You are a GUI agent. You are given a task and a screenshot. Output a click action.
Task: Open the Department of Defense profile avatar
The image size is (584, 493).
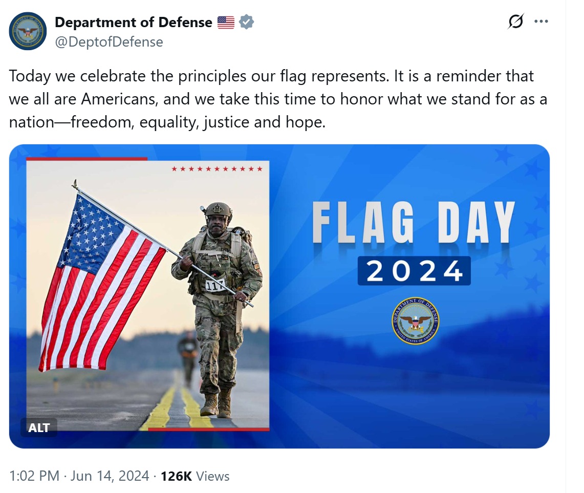coord(28,31)
